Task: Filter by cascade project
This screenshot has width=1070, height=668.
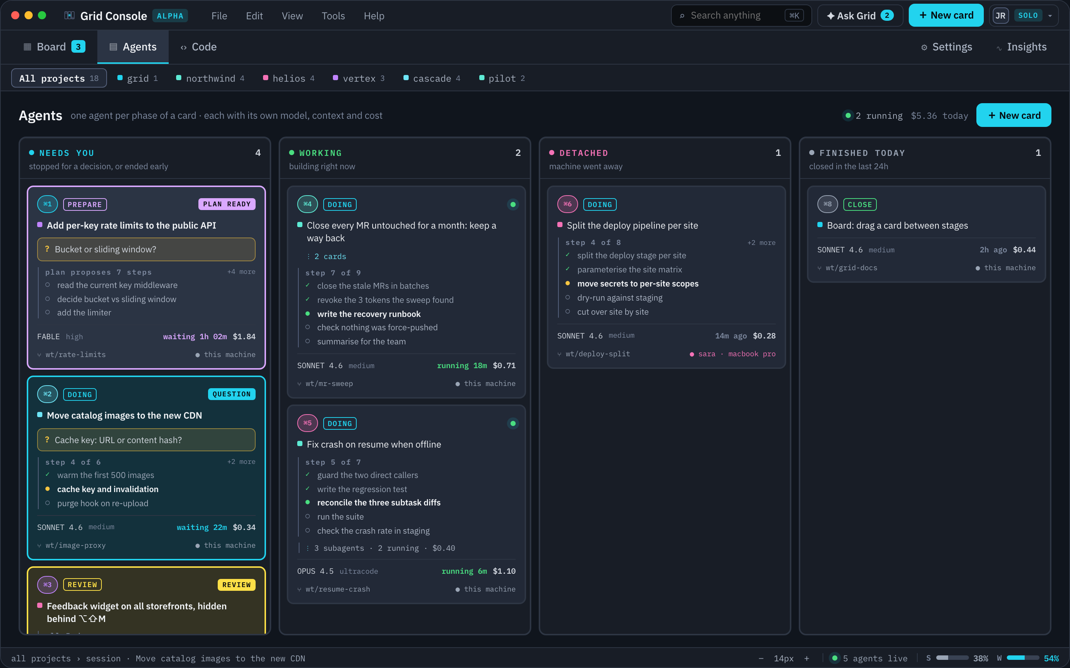Action: [x=432, y=78]
